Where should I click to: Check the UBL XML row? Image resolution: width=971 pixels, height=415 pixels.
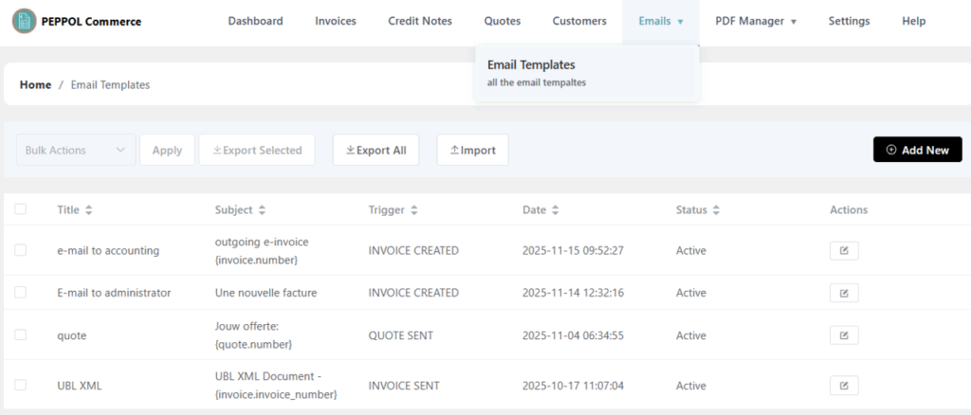pyautogui.click(x=21, y=385)
